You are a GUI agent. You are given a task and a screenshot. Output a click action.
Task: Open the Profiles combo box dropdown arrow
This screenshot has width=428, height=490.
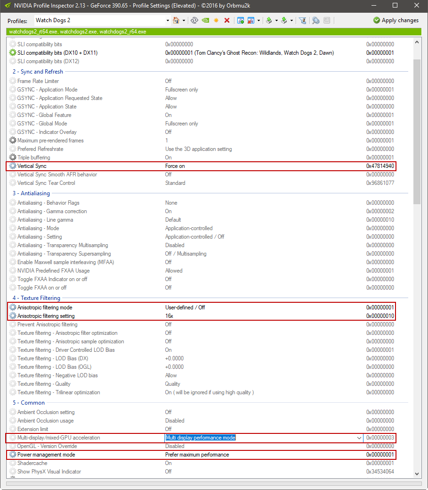tap(168, 21)
